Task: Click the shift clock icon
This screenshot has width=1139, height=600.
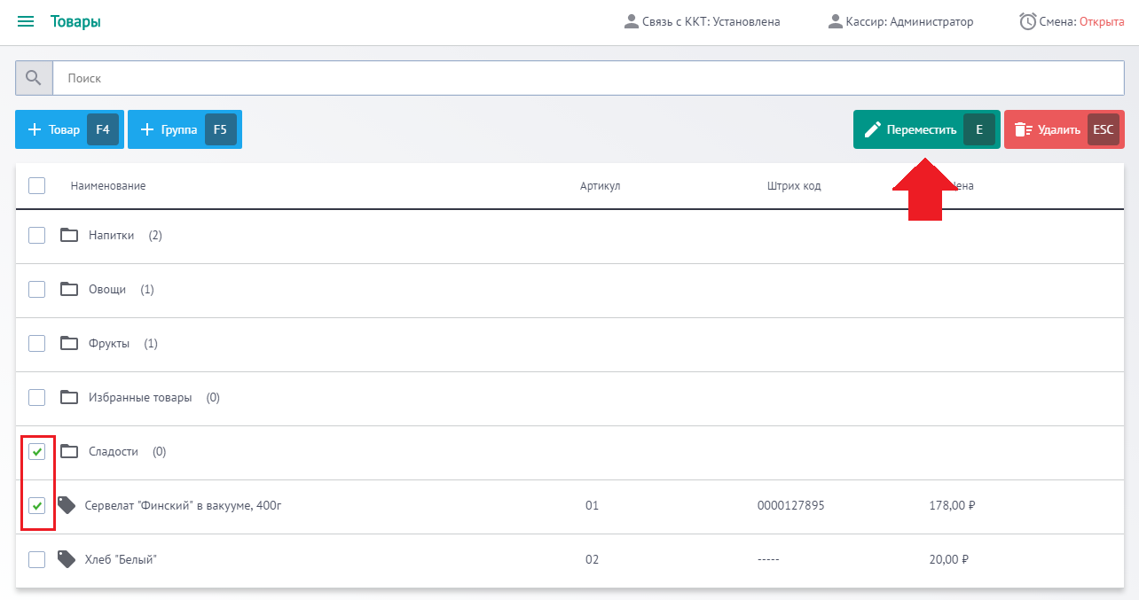Action: (1027, 21)
